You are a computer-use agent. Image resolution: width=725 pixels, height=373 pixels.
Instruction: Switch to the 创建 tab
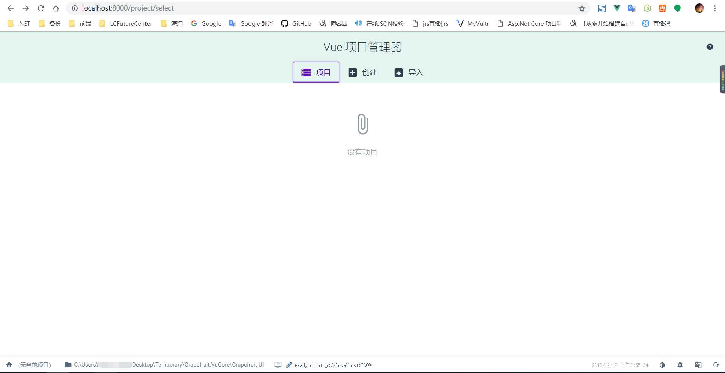click(362, 72)
